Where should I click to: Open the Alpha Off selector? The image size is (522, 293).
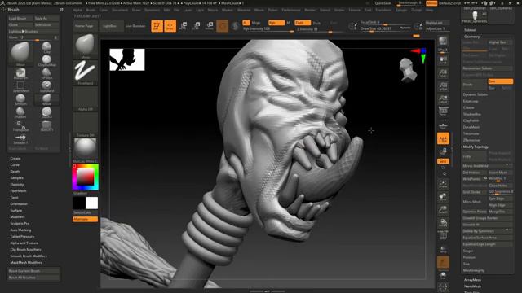85,98
